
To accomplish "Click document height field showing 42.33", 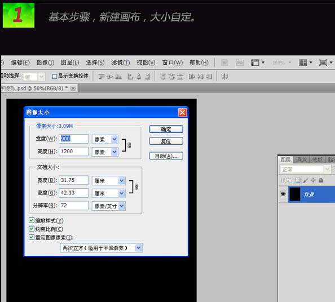I will click(x=73, y=193).
